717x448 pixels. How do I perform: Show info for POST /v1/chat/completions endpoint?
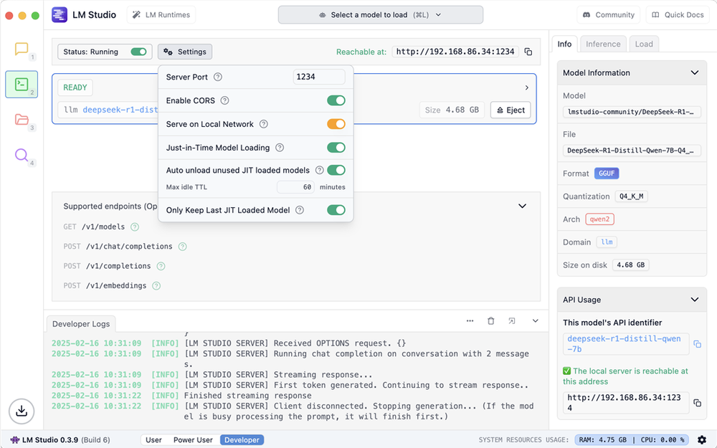pyautogui.click(x=182, y=247)
